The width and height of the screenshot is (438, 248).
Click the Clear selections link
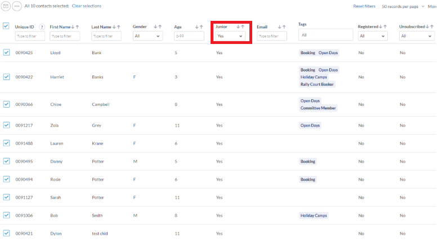[x=87, y=6]
